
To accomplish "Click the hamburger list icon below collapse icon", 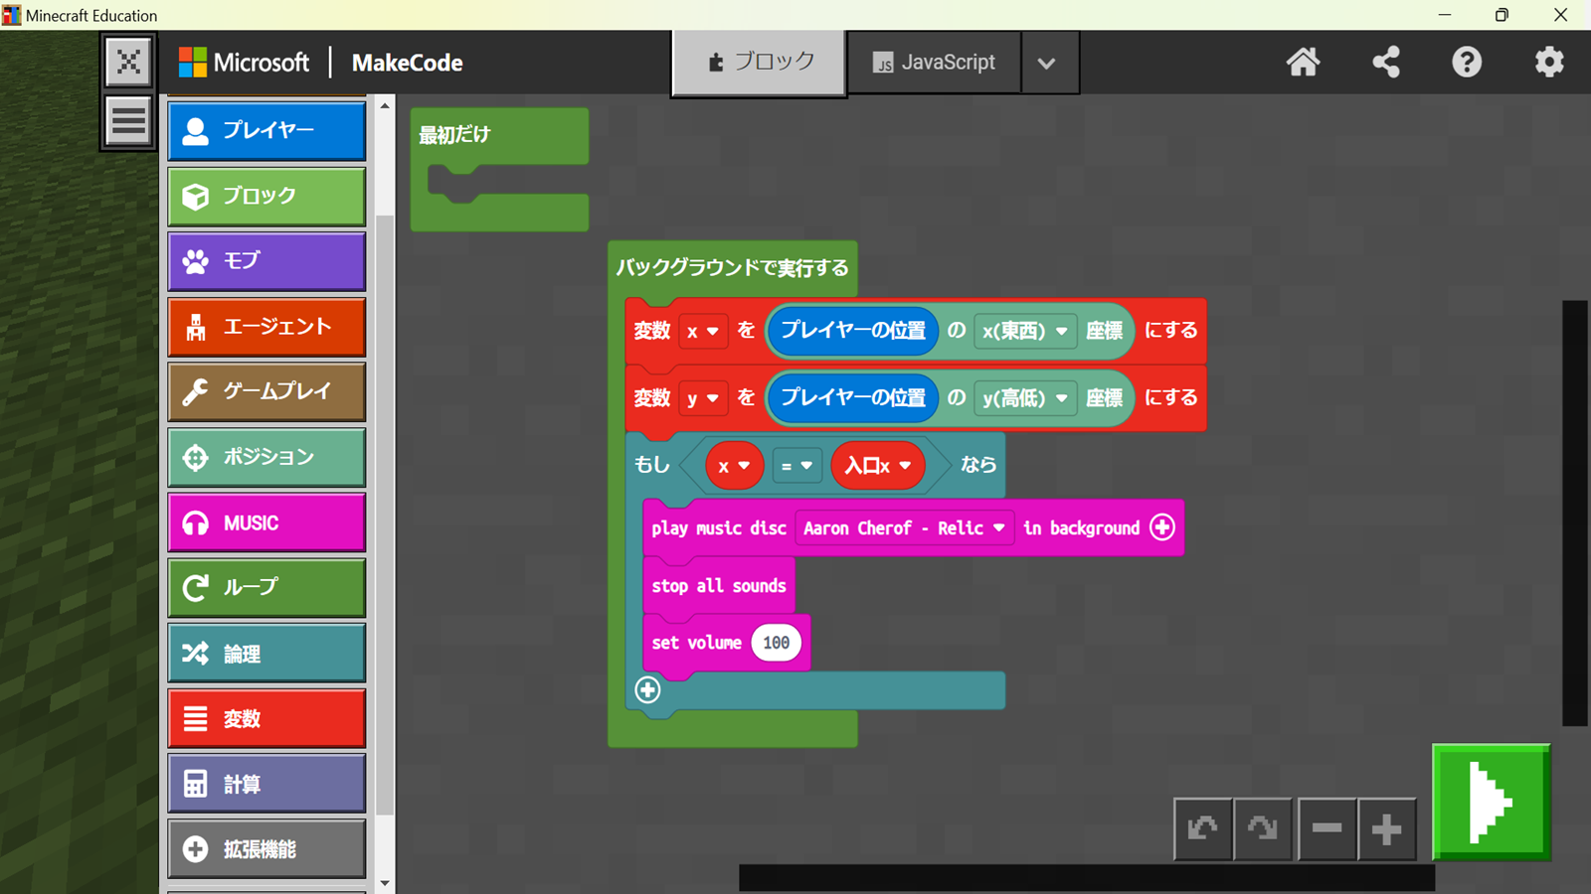I will pyautogui.click(x=128, y=121).
